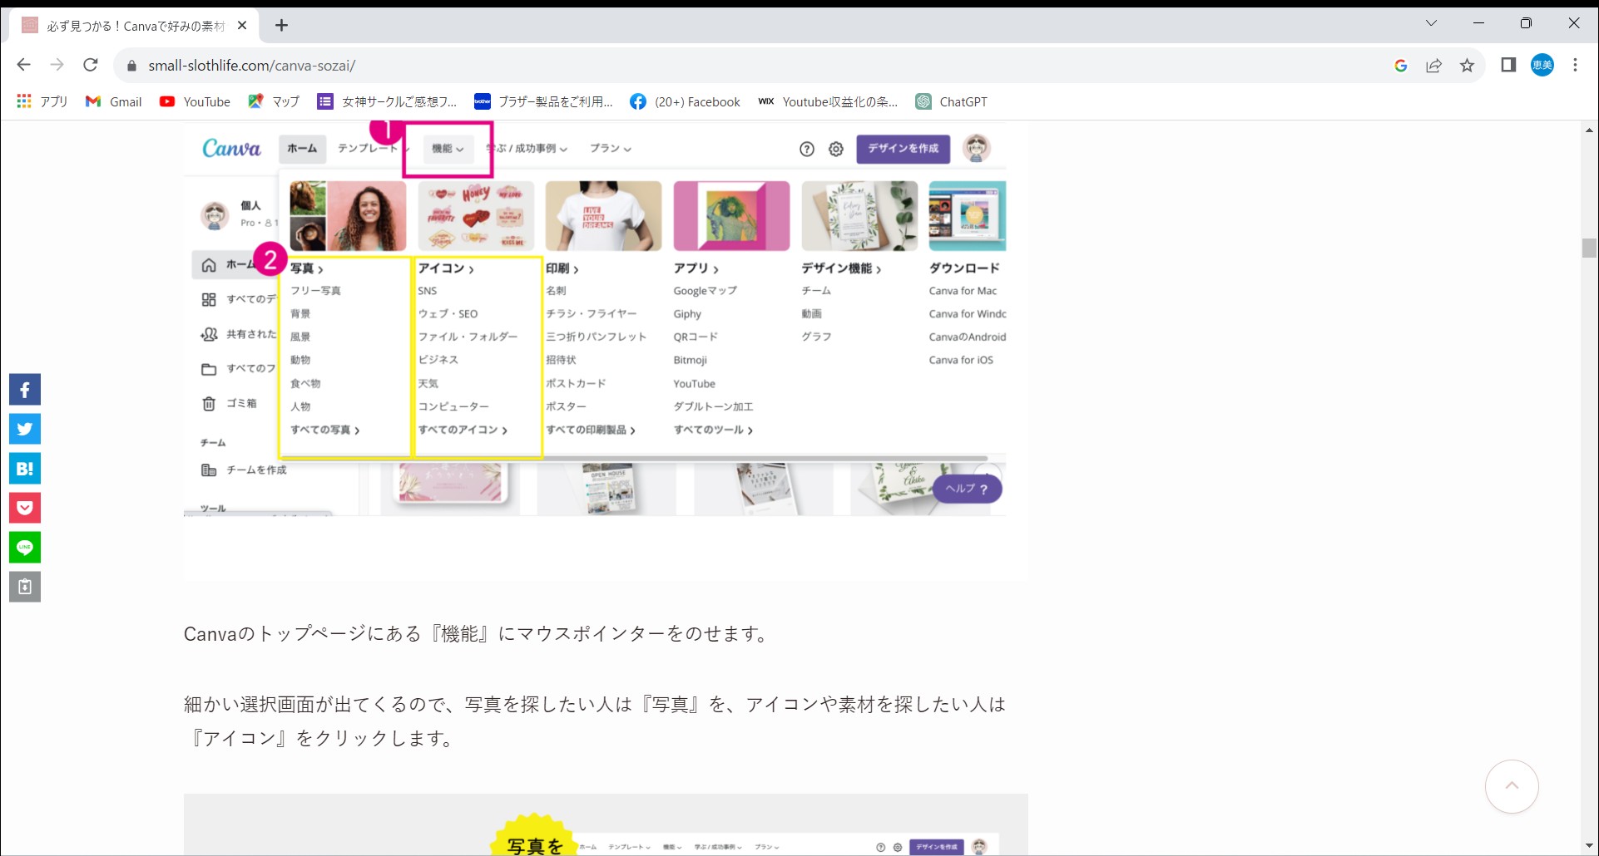Screen dimensions: 1599x856
Task: Share article via LINE
Action: (25, 548)
